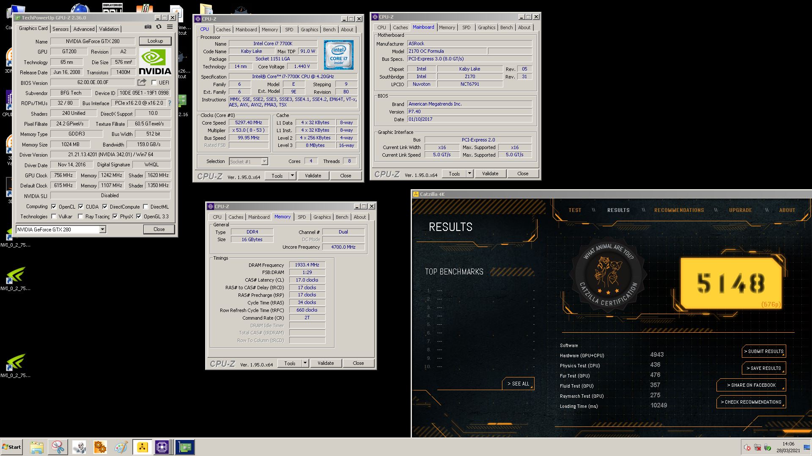Click the safely remove hardware tray icon
812x456 pixels.
point(768,448)
